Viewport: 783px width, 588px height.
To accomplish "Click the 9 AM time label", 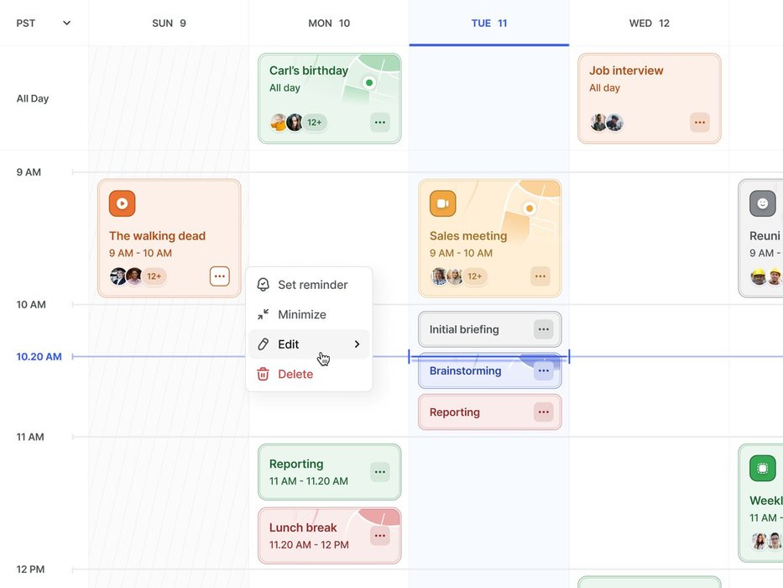I will coord(29,172).
